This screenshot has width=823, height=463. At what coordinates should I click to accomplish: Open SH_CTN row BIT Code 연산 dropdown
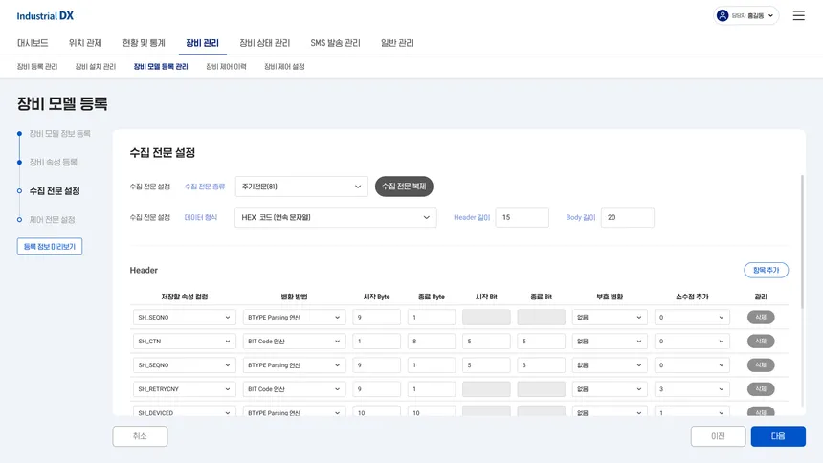294,342
